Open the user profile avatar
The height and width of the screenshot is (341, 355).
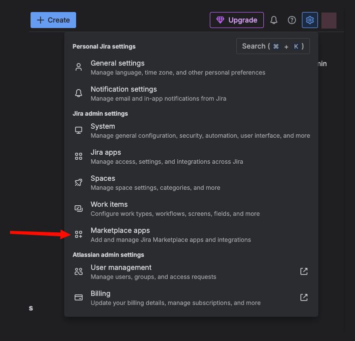(x=329, y=21)
